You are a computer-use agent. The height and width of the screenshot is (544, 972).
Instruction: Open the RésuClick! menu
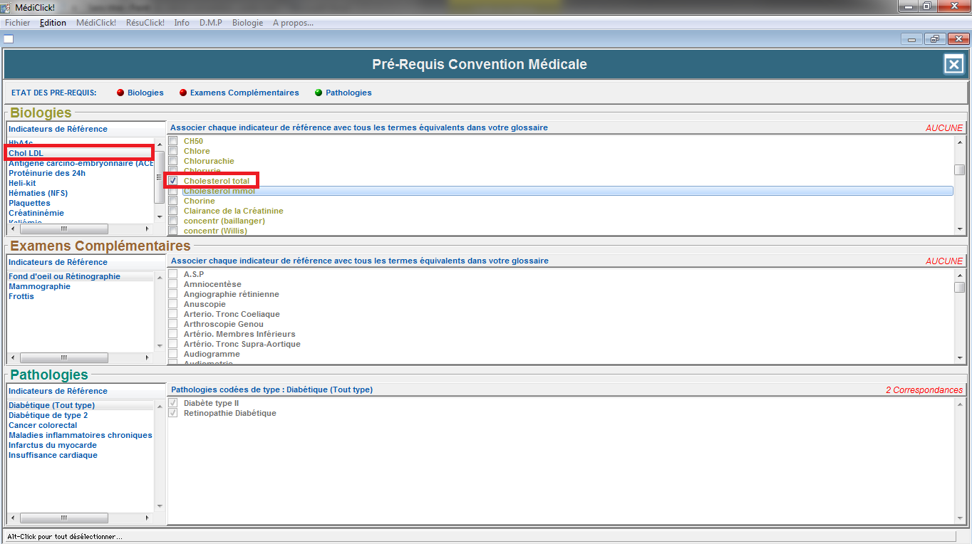pos(145,23)
